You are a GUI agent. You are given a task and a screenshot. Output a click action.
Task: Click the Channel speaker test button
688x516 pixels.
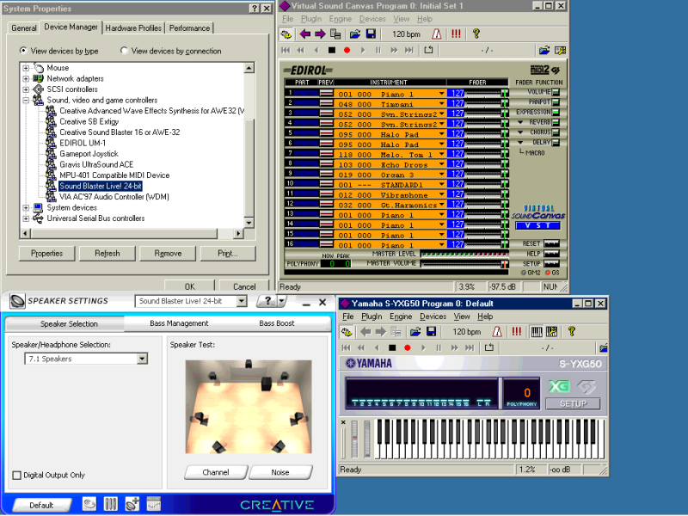click(x=216, y=472)
